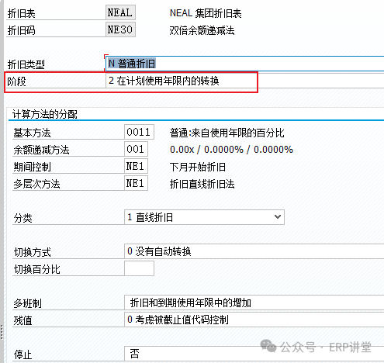This screenshot has width=384, height=363.
Task: Open the 多班制 field
Action: tap(254, 302)
